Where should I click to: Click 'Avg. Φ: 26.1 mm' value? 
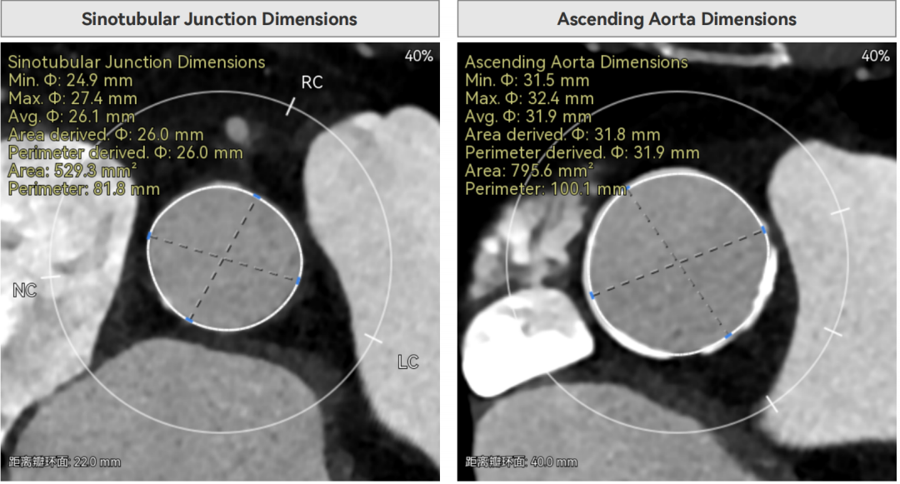pos(72,117)
